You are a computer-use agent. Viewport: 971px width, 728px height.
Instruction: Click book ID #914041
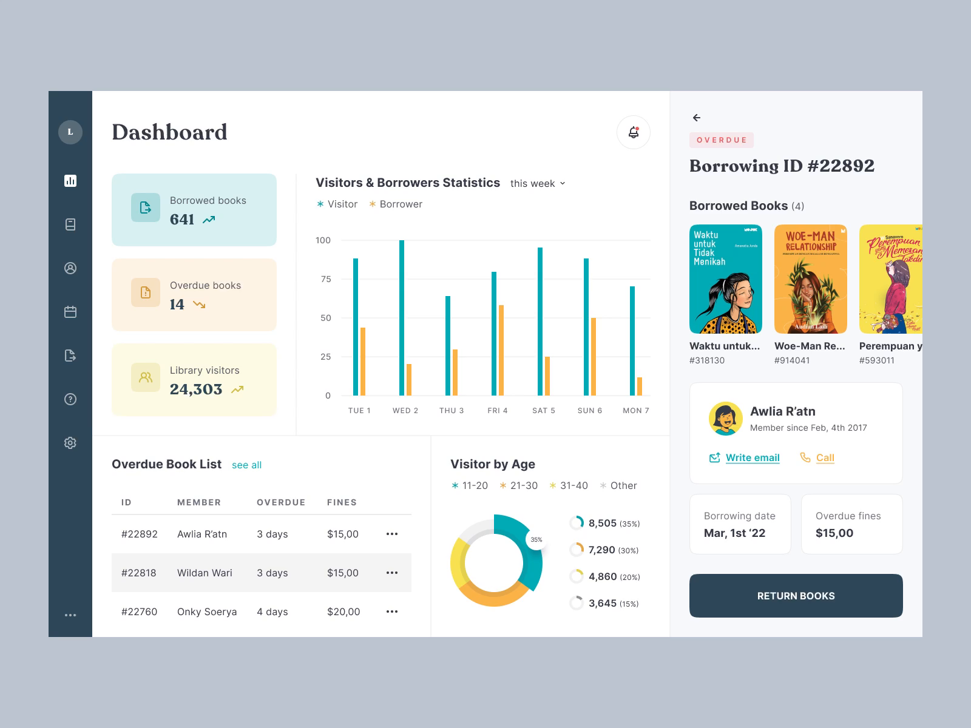[x=792, y=360]
